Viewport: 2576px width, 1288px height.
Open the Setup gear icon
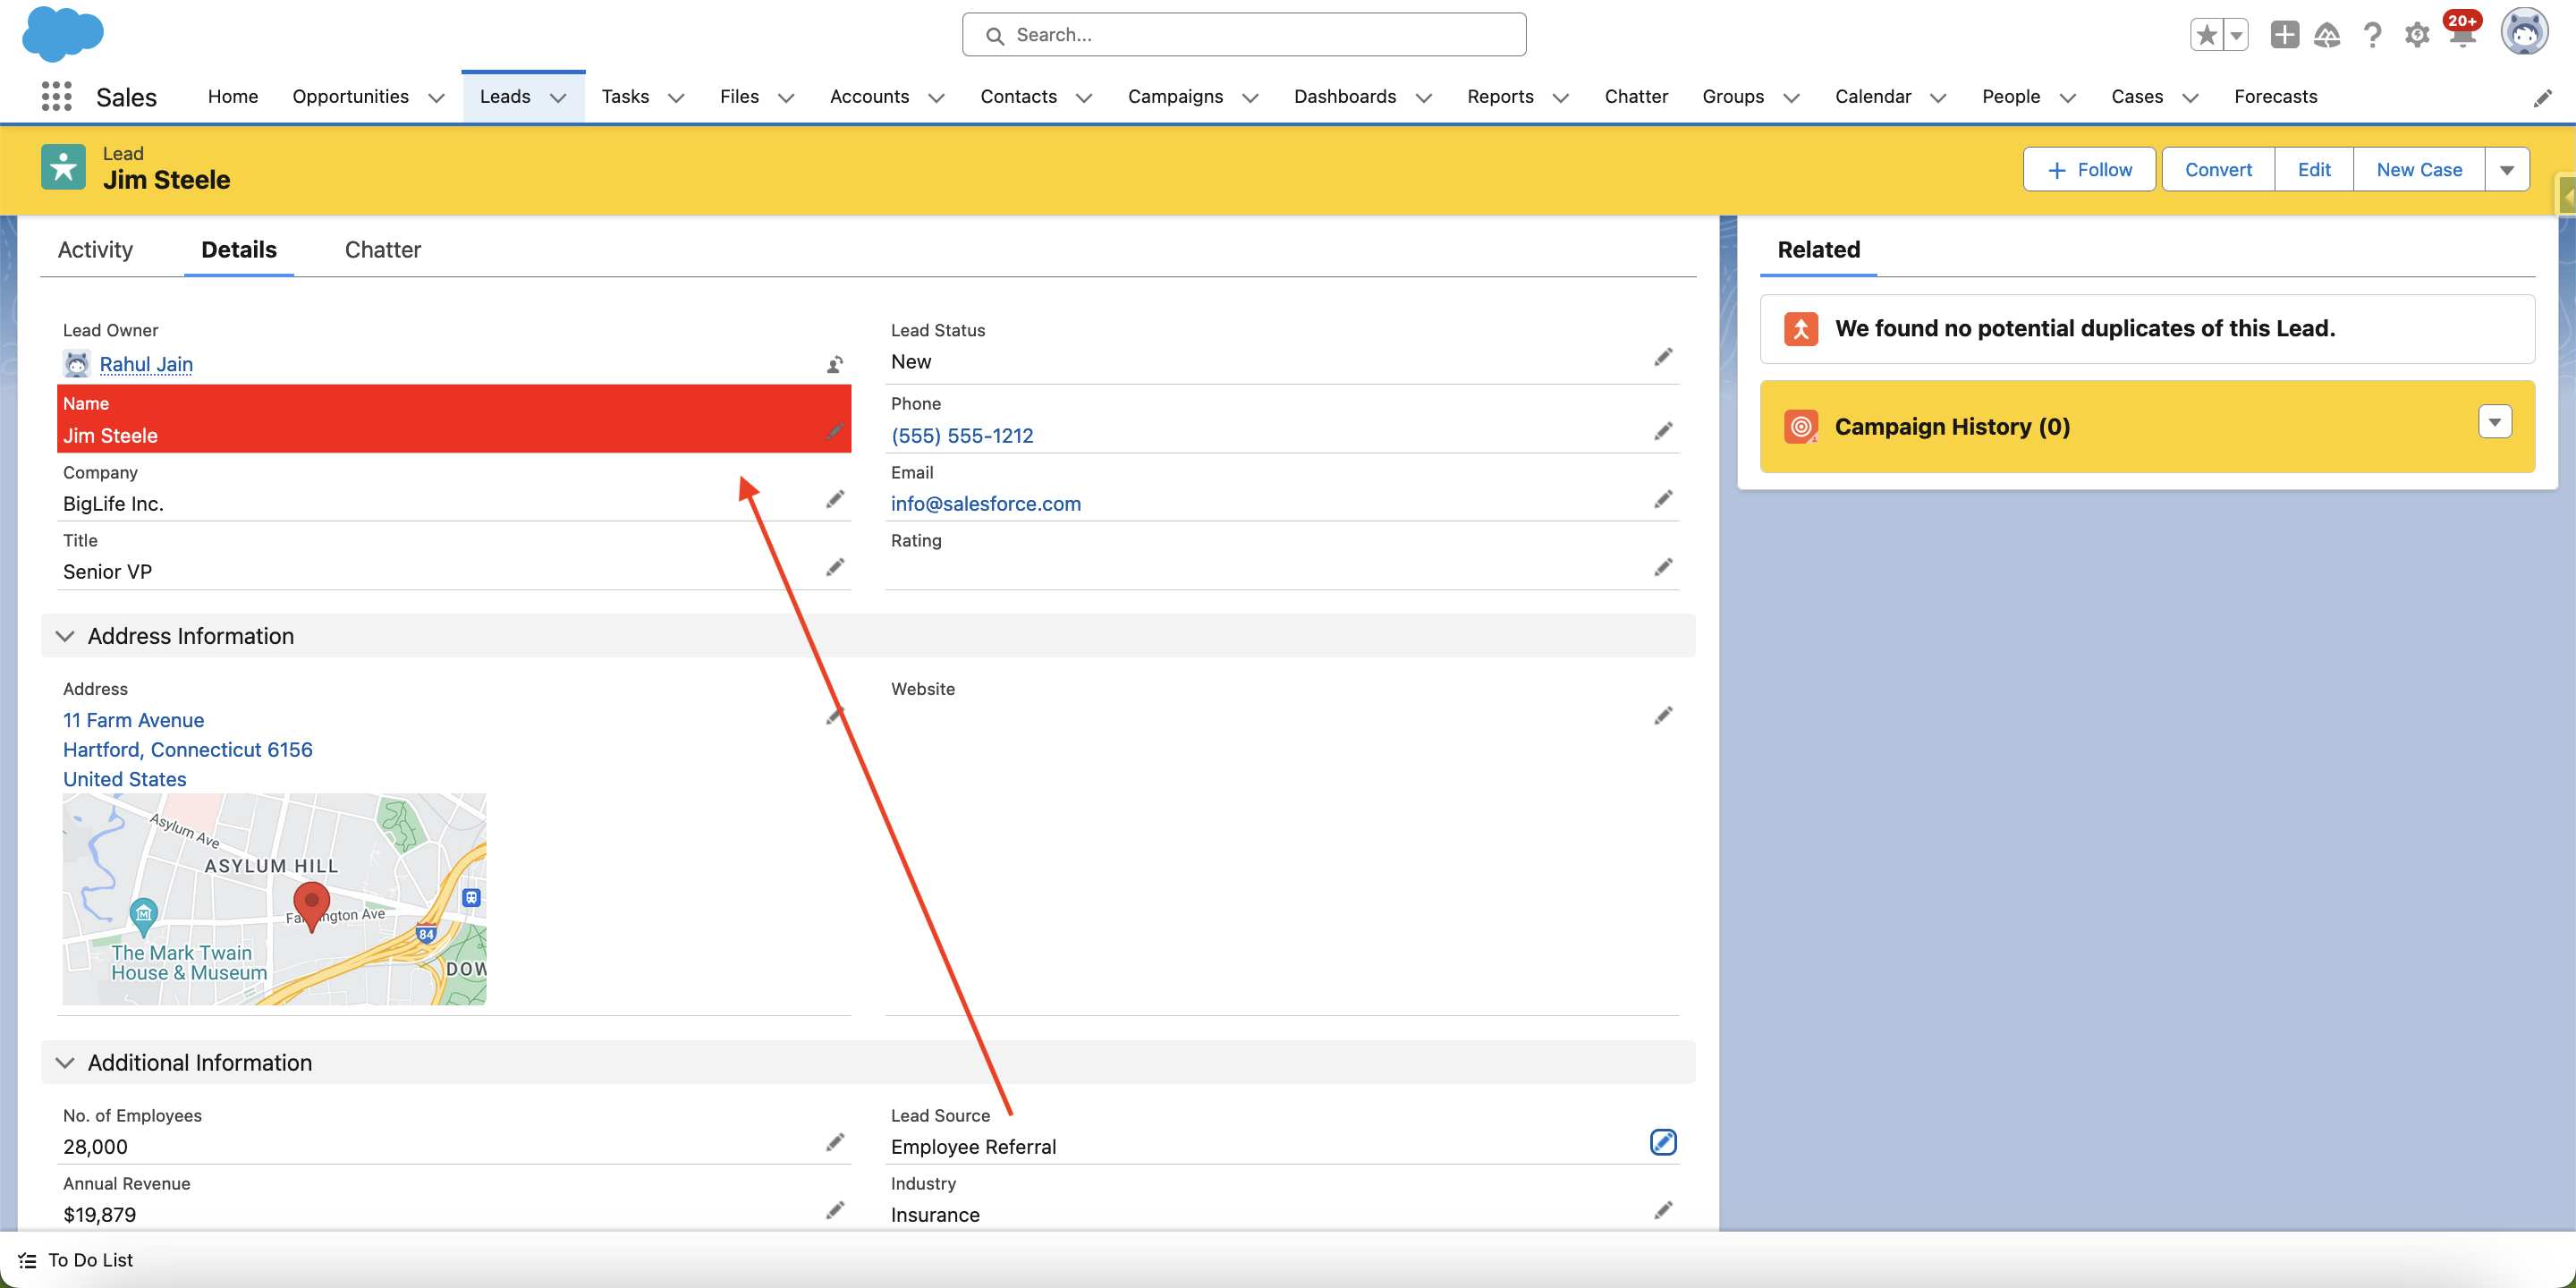point(2417,35)
